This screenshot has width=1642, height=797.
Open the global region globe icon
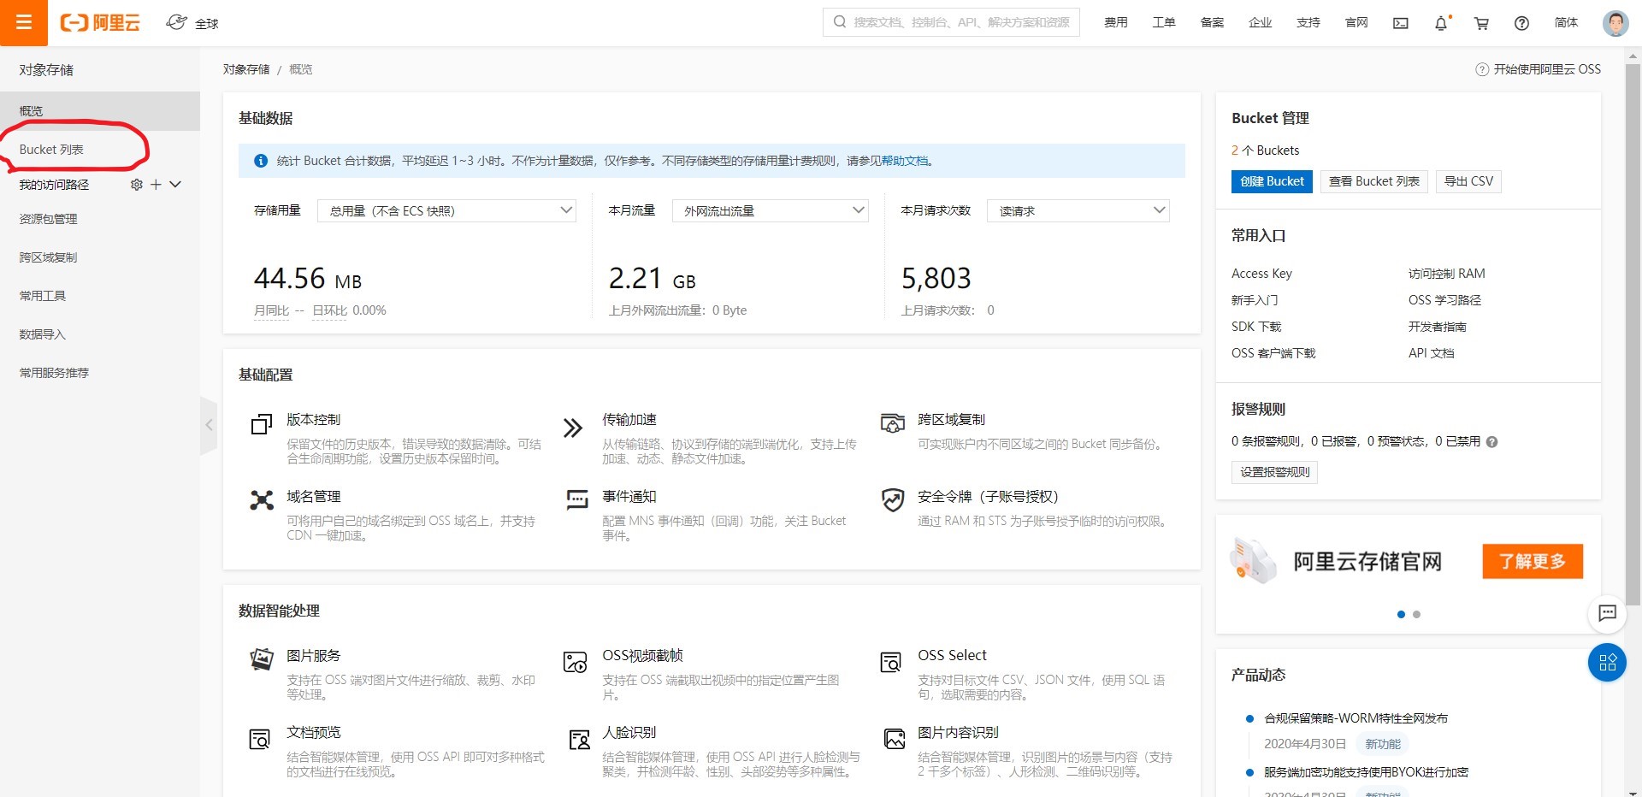tap(176, 22)
